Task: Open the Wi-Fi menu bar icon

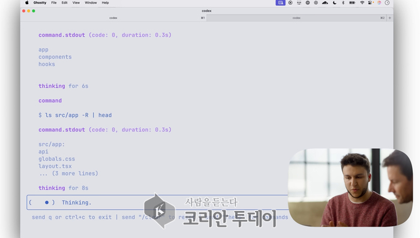Action: click(x=362, y=2)
